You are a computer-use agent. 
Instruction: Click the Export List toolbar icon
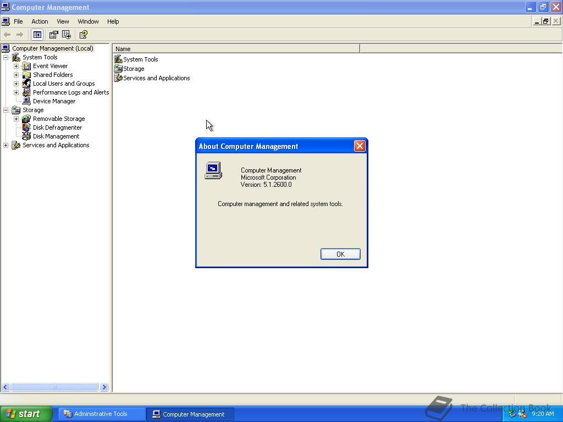pyautogui.click(x=67, y=35)
